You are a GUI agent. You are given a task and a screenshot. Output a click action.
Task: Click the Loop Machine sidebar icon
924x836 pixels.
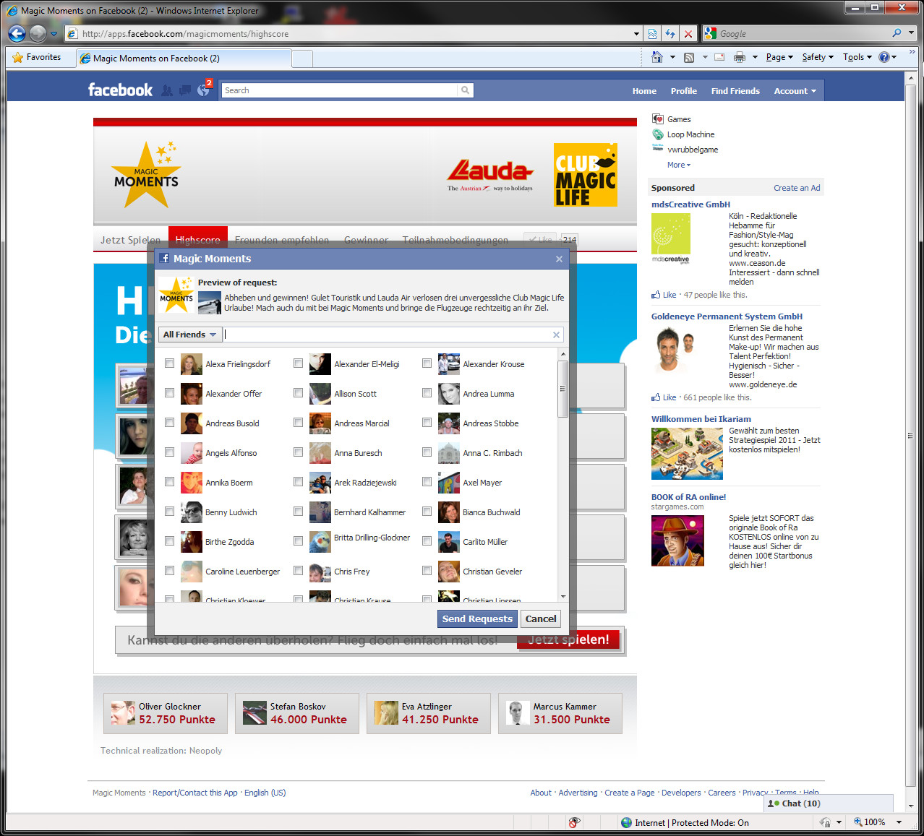tap(658, 134)
